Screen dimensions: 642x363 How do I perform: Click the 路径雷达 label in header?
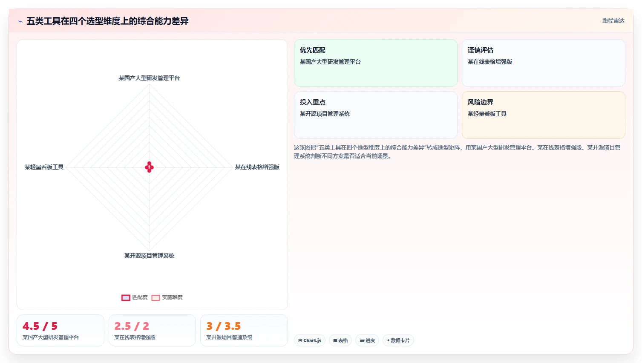pyautogui.click(x=613, y=21)
